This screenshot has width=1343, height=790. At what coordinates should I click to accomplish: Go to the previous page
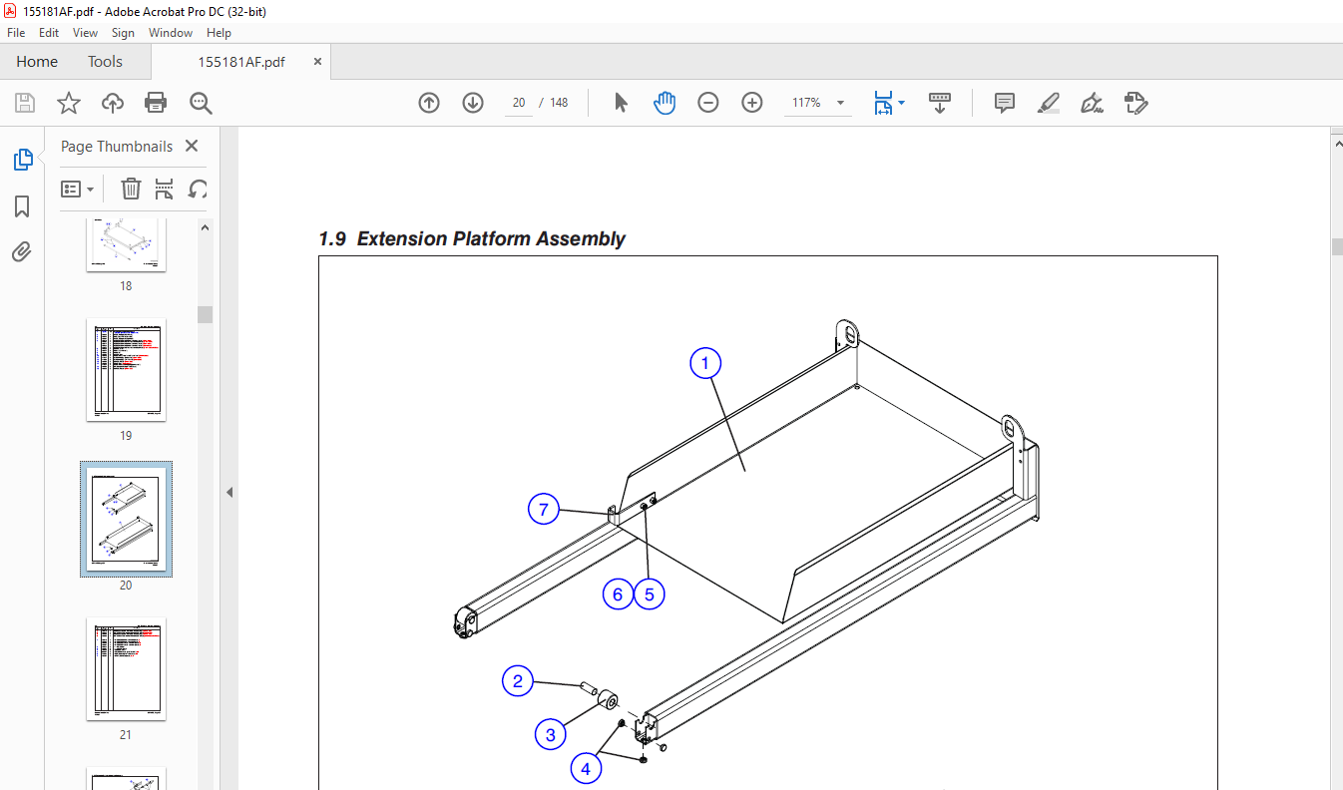[x=429, y=103]
